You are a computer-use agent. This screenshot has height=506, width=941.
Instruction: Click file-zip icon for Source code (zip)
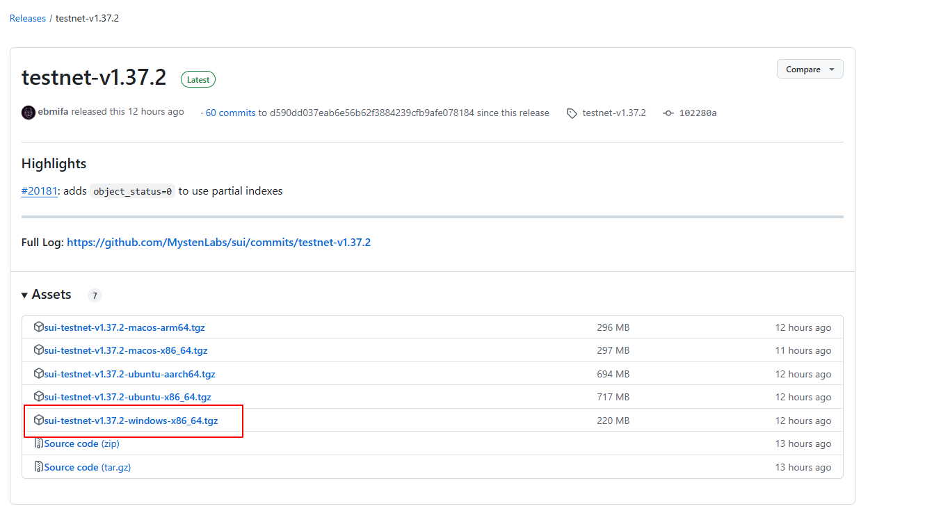[x=39, y=443]
